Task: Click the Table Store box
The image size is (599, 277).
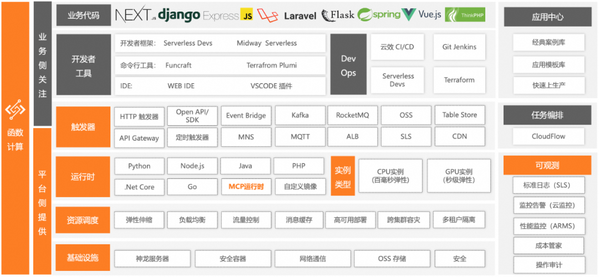Action: pyautogui.click(x=460, y=115)
